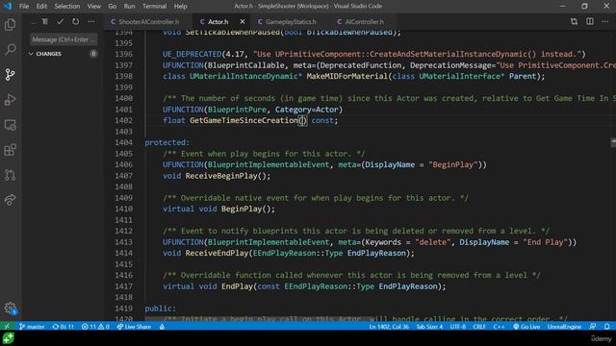Open the pull requests activity bar icon
Screen dimensions: 616x346
coord(11,175)
